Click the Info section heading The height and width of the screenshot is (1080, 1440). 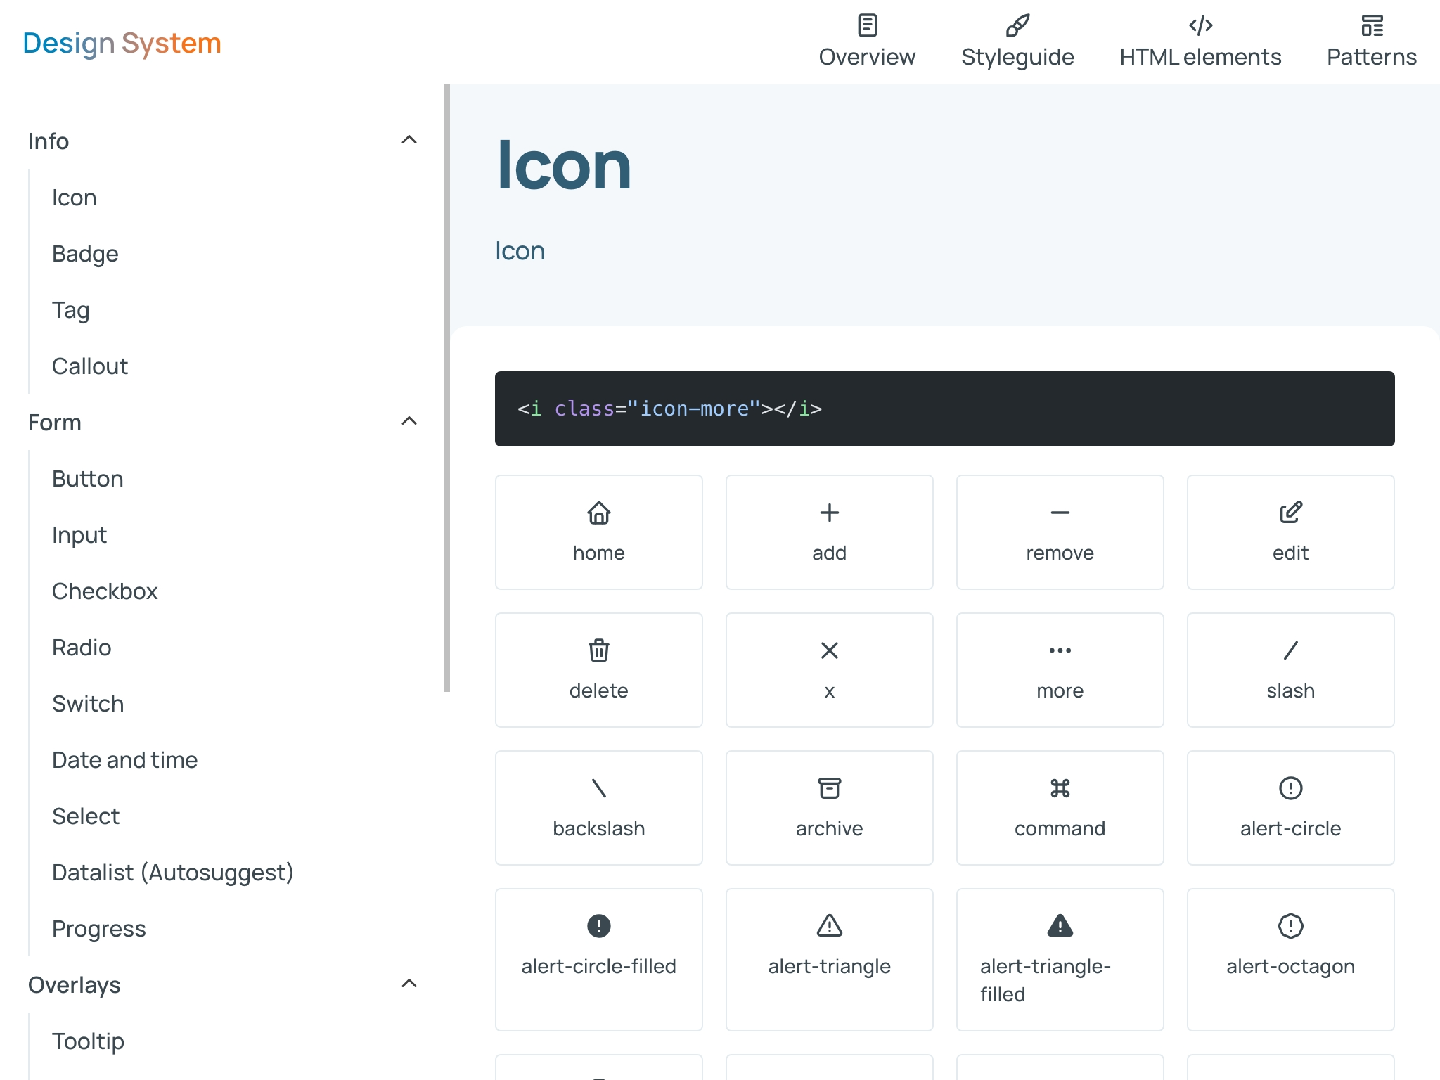[x=49, y=141]
